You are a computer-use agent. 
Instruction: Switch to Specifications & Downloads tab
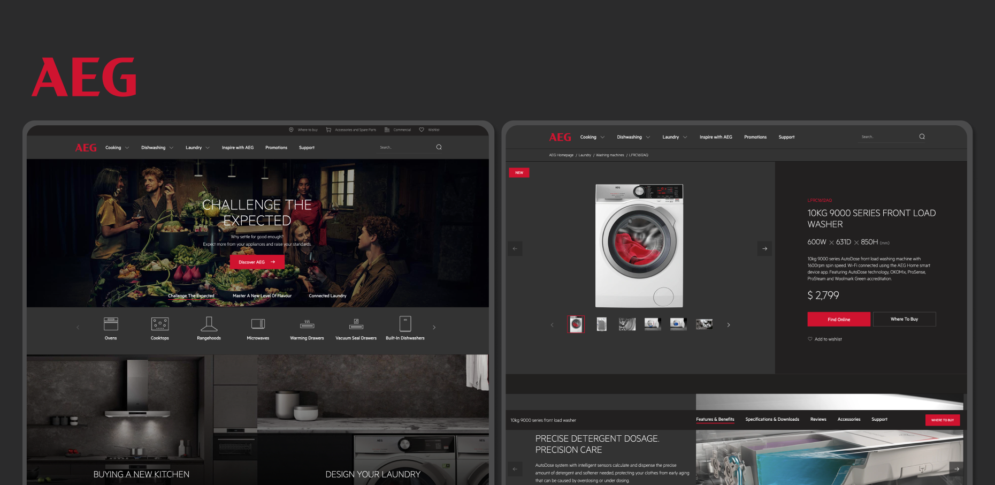pyautogui.click(x=772, y=419)
